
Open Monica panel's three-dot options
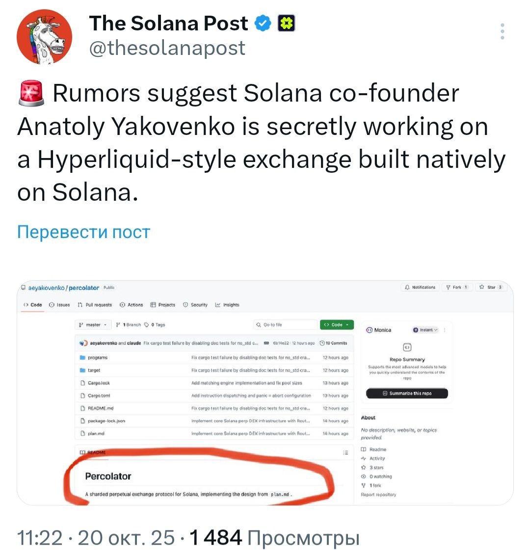point(445,330)
